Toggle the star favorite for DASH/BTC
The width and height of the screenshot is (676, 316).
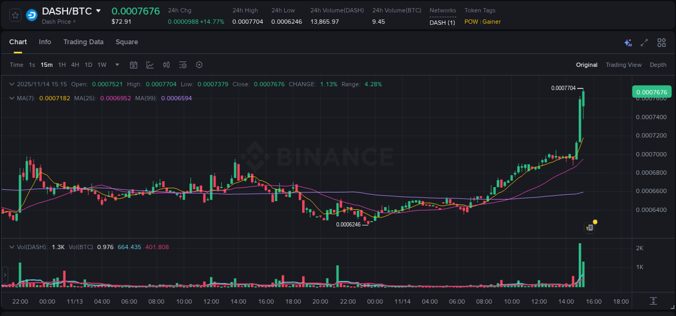coord(15,15)
